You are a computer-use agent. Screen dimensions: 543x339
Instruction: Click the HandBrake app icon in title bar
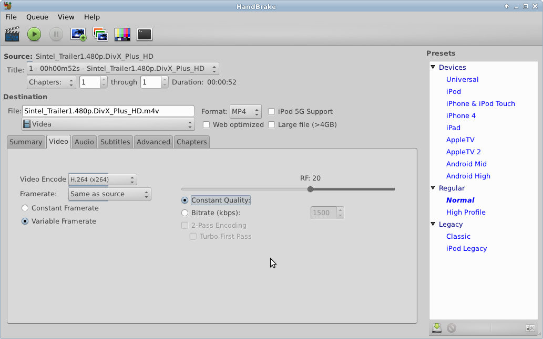[x=7, y=6]
